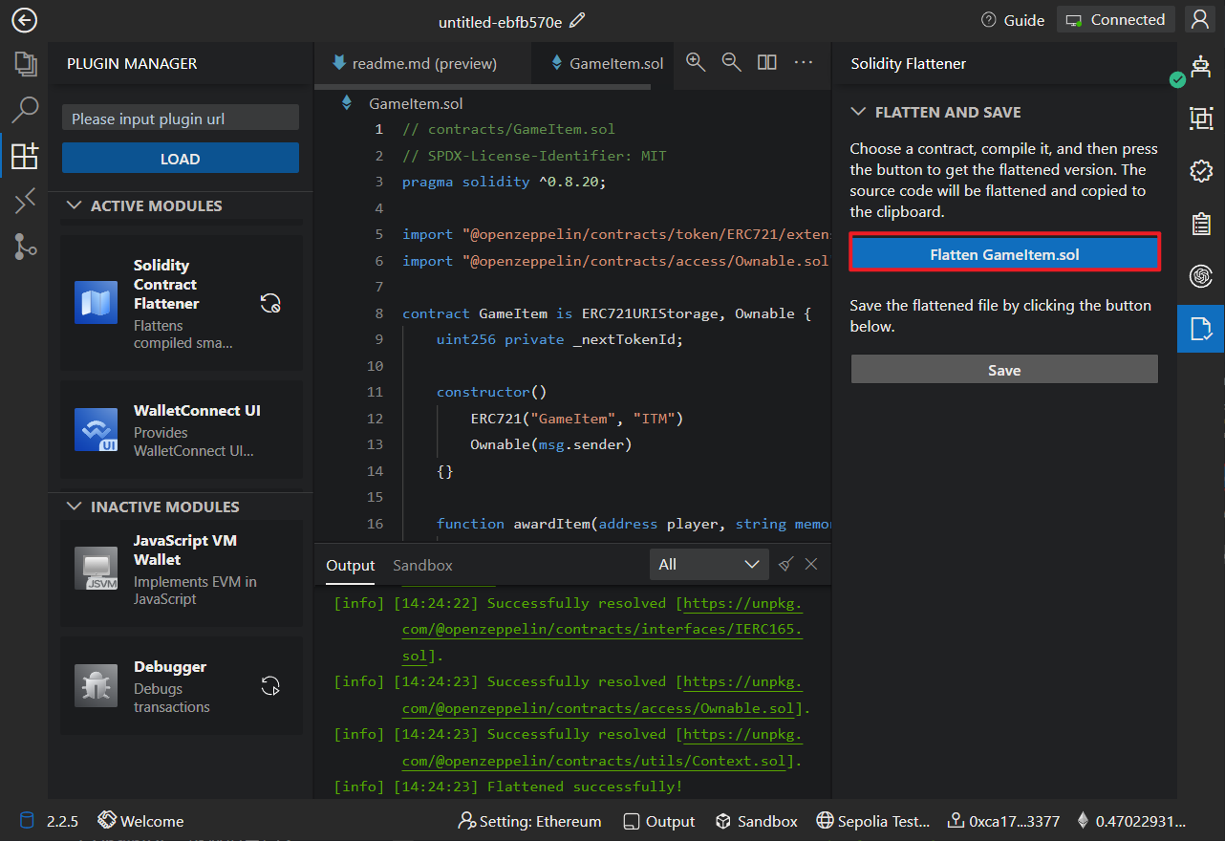Focus the plugin url input field
Viewport: 1225px width, 841px height.
pos(180,119)
